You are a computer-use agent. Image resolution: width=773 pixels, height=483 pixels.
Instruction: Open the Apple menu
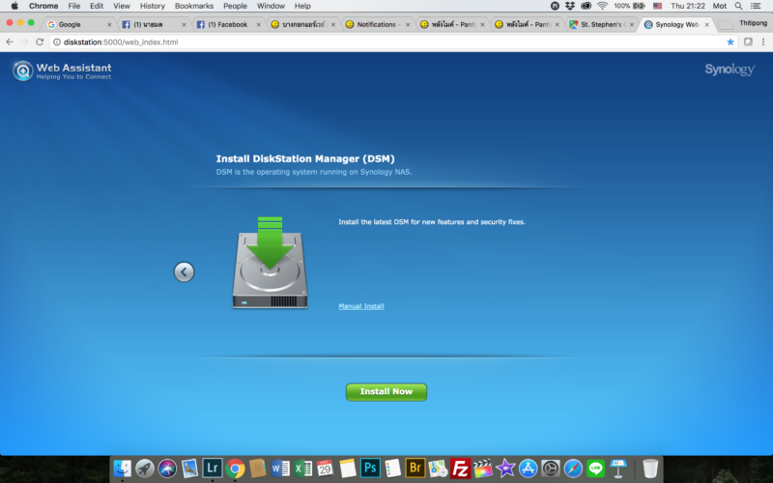(14, 6)
